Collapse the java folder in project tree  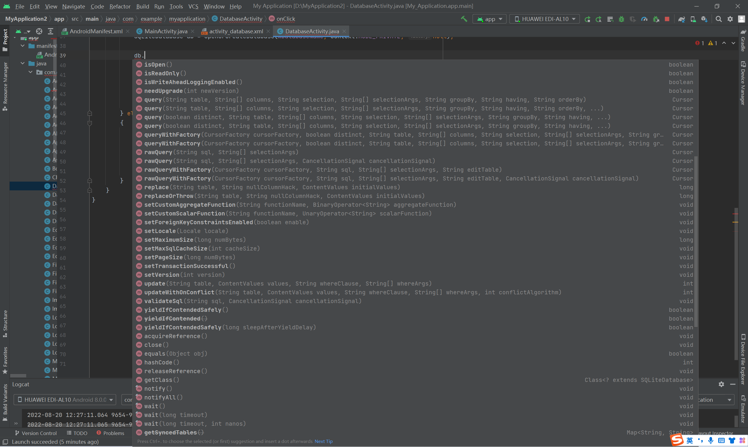[22, 63]
